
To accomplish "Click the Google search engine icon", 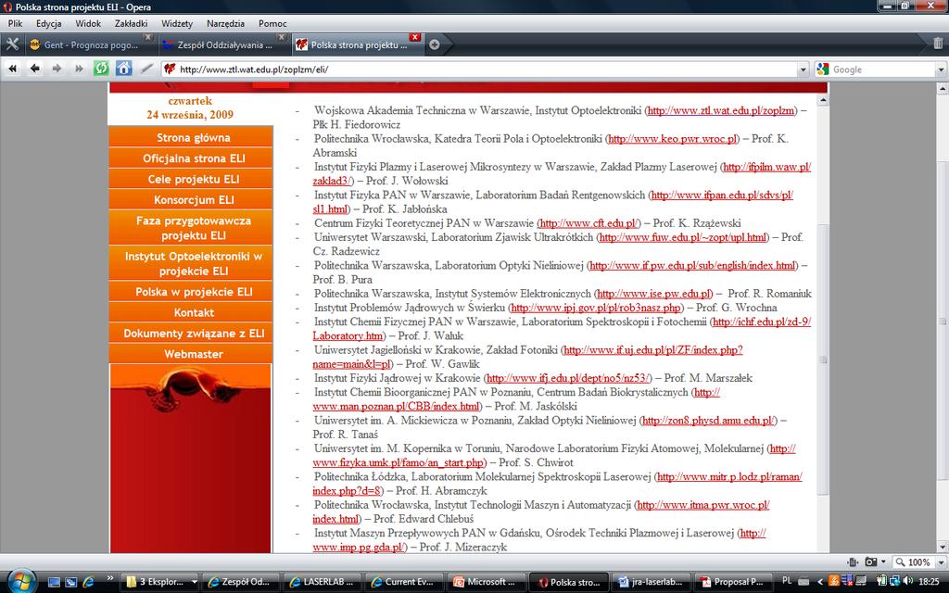I will click(823, 69).
